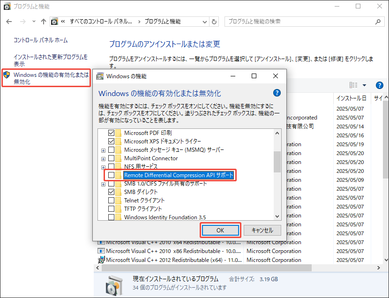Sort by インストール日 column header
The height and width of the screenshot is (298, 389).
pos(352,98)
